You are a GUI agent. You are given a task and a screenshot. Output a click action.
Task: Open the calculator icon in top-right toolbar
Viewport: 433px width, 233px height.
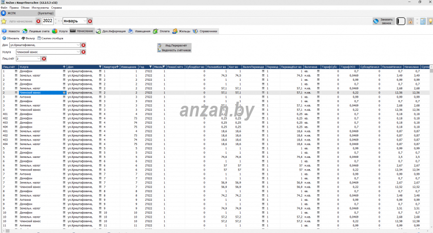click(423, 21)
